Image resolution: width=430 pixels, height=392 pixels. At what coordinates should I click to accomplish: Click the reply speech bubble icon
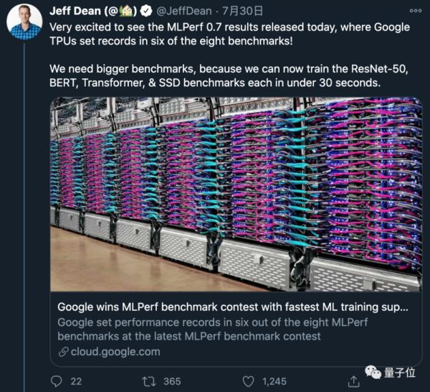point(57,381)
